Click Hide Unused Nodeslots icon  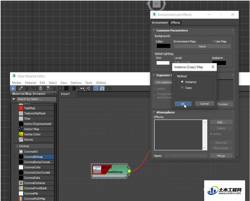point(54,88)
